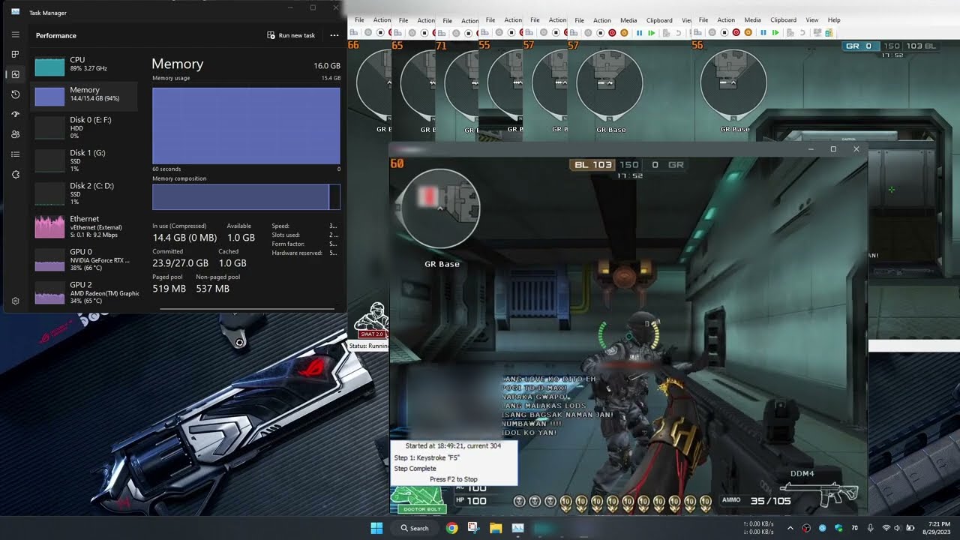The image size is (960, 540).
Task: Open File menu in VM window with Help menu
Action: [703, 20]
